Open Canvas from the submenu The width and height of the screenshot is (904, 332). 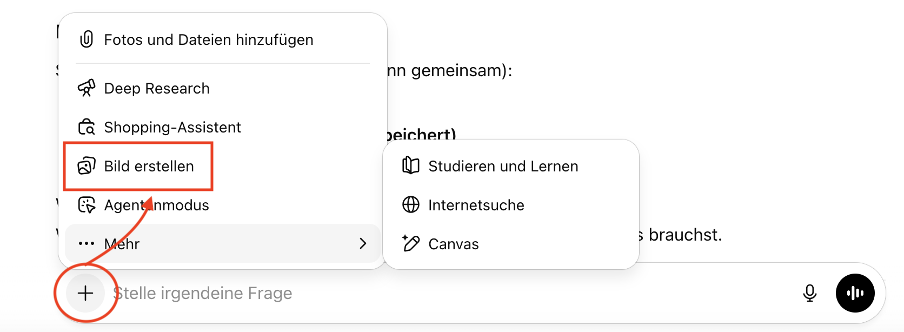[x=453, y=244]
